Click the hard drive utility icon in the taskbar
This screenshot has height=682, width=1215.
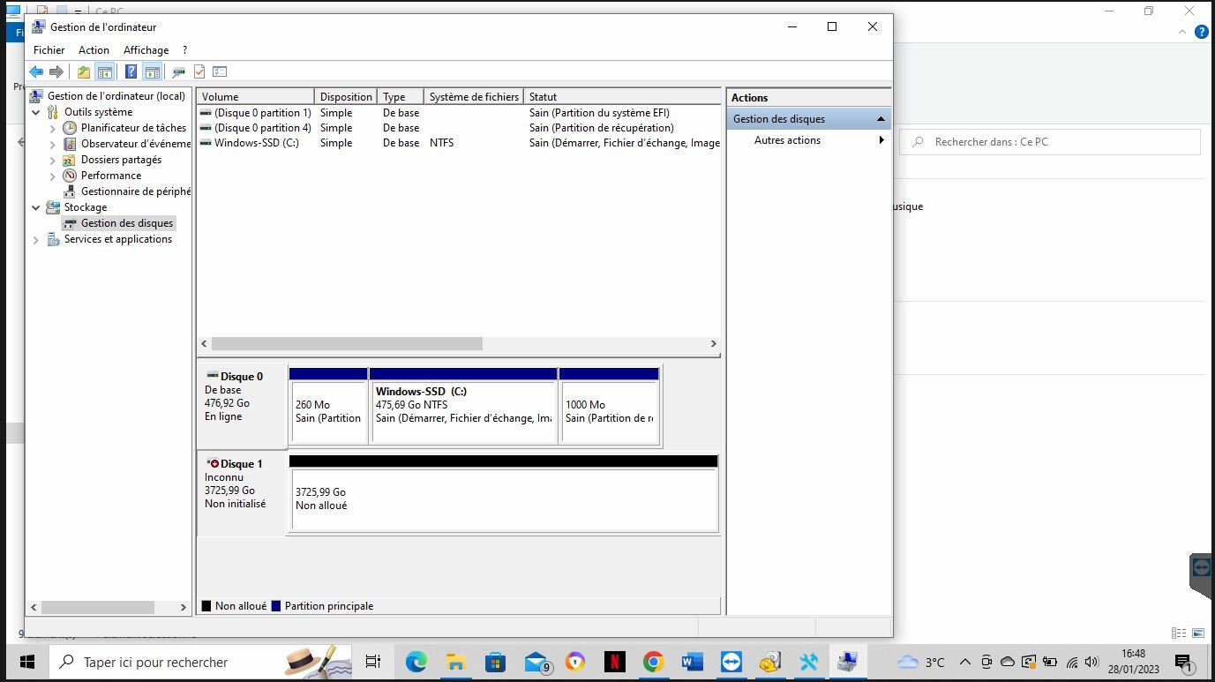[769, 662]
